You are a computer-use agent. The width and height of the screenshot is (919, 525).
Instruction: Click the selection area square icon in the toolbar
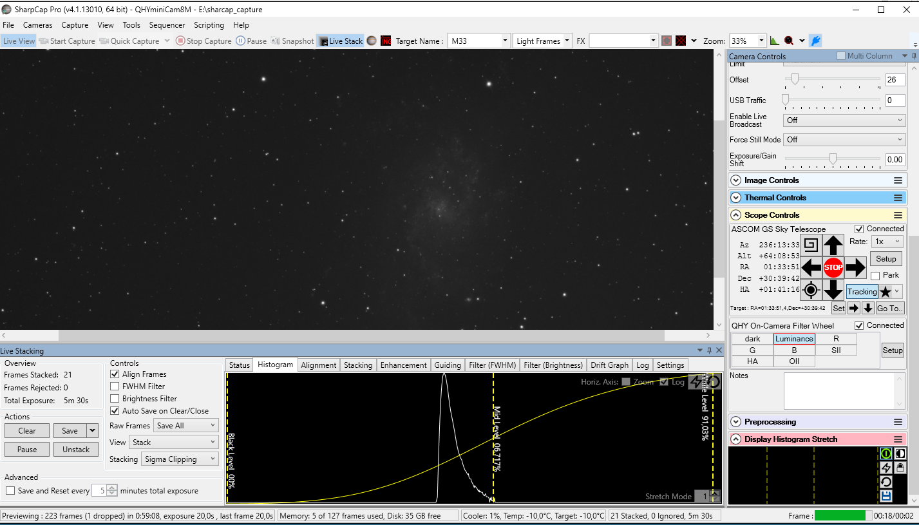point(667,41)
